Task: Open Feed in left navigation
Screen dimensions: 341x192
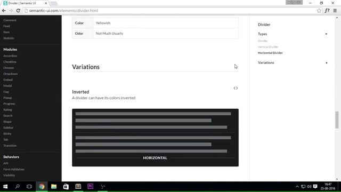Action: (x=6, y=26)
